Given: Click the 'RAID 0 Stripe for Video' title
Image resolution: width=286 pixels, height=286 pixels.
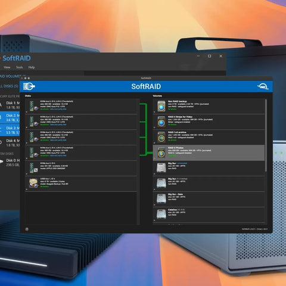Looking at the screenshot, I should (x=180, y=117).
